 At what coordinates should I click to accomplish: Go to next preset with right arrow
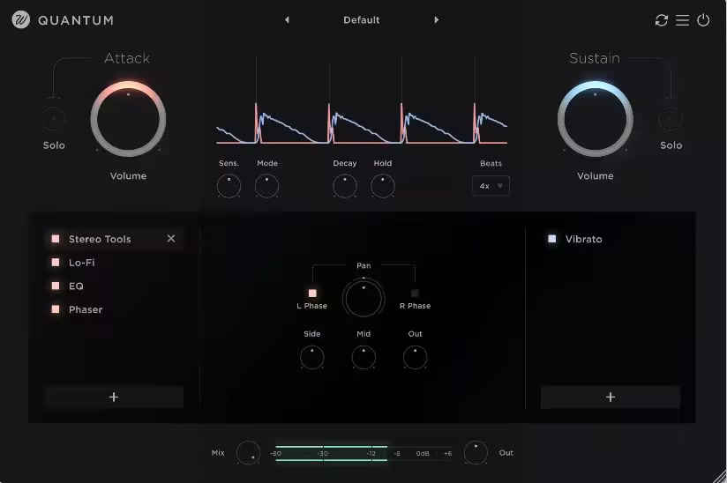[x=436, y=20]
